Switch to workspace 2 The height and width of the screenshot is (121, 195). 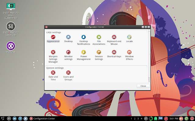135,119
